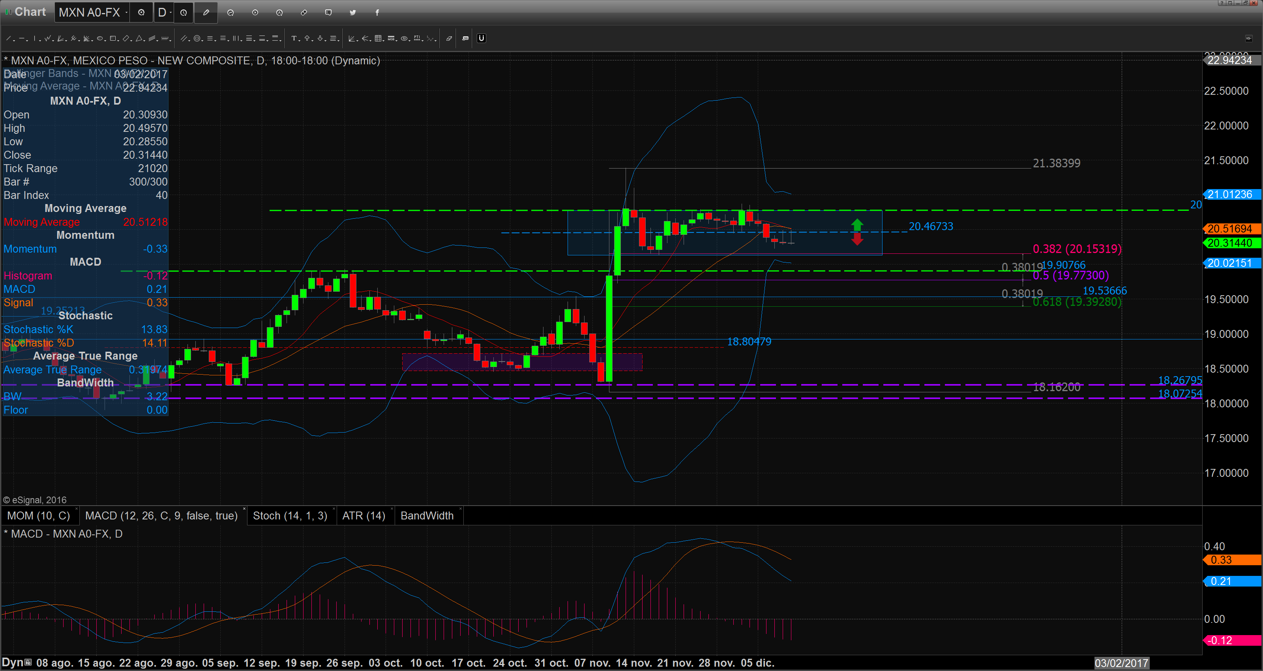Screen dimensions: 1263x671
Task: Select the ellipse drawing tool
Action: click(x=99, y=38)
